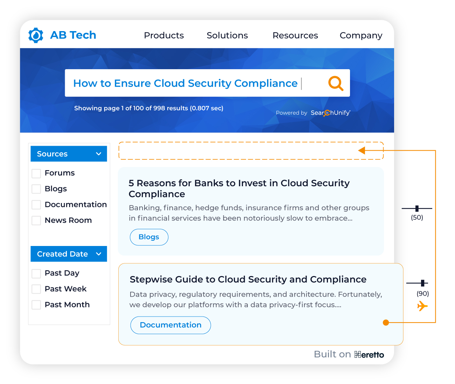Click the 'Data privacy, regulatory requirements' snippet
Image resolution: width=455 pixels, height=384 pixels.
tap(256, 299)
